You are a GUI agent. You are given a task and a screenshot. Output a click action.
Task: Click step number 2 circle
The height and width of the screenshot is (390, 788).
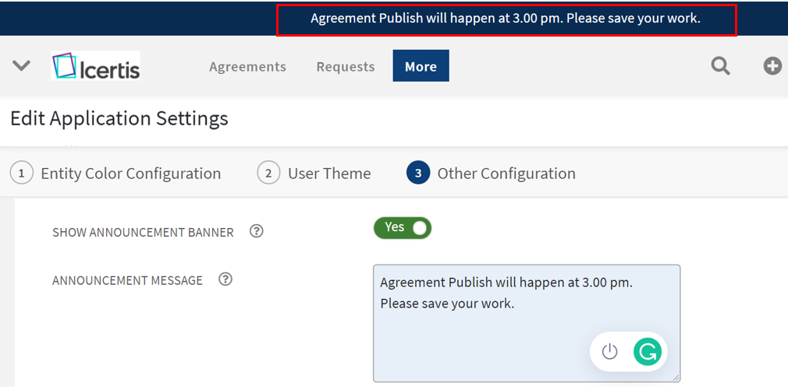click(x=268, y=174)
